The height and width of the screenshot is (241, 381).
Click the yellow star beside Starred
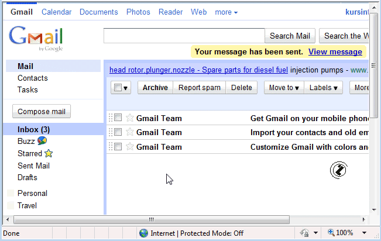[49, 153]
